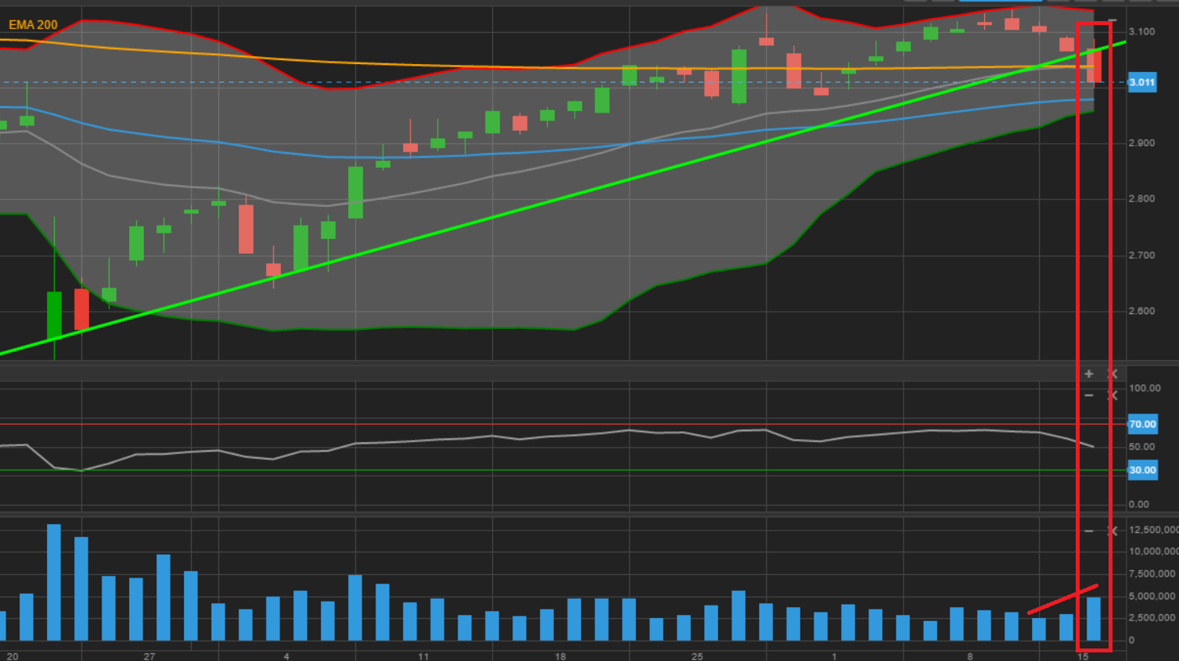1179x661 pixels.
Task: Select the last red candlestick inside red rectangle
Action: pos(1094,66)
